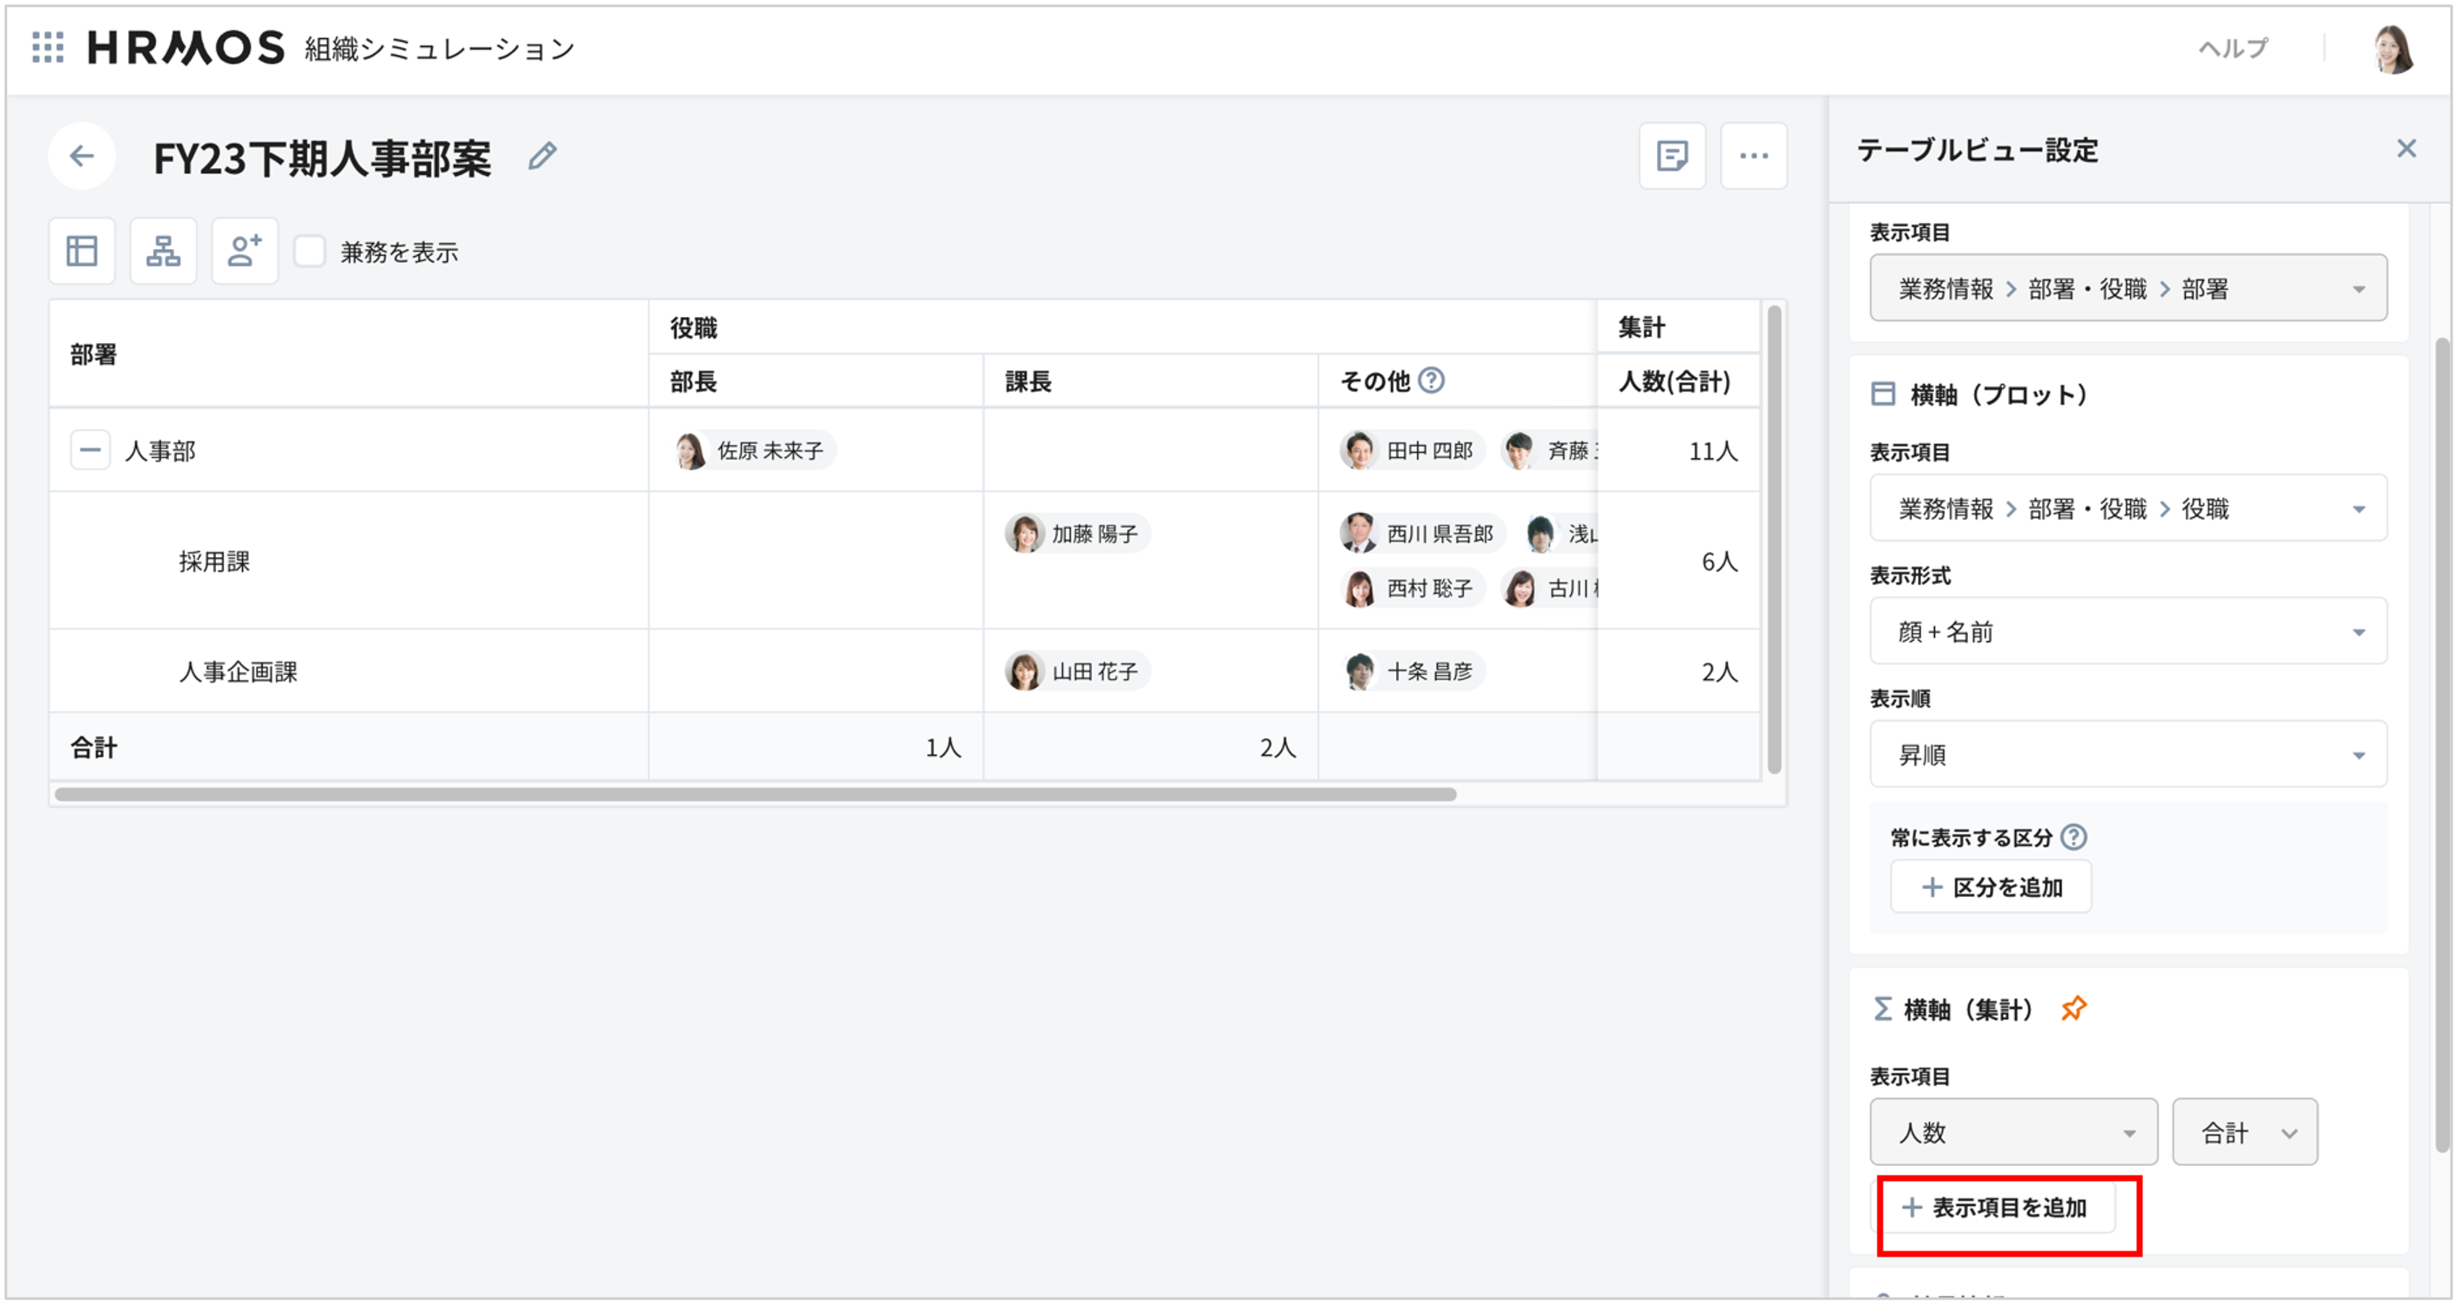Close the テーブルビュー設定 panel
This screenshot has height=1301, width=2454.
coord(2406,149)
